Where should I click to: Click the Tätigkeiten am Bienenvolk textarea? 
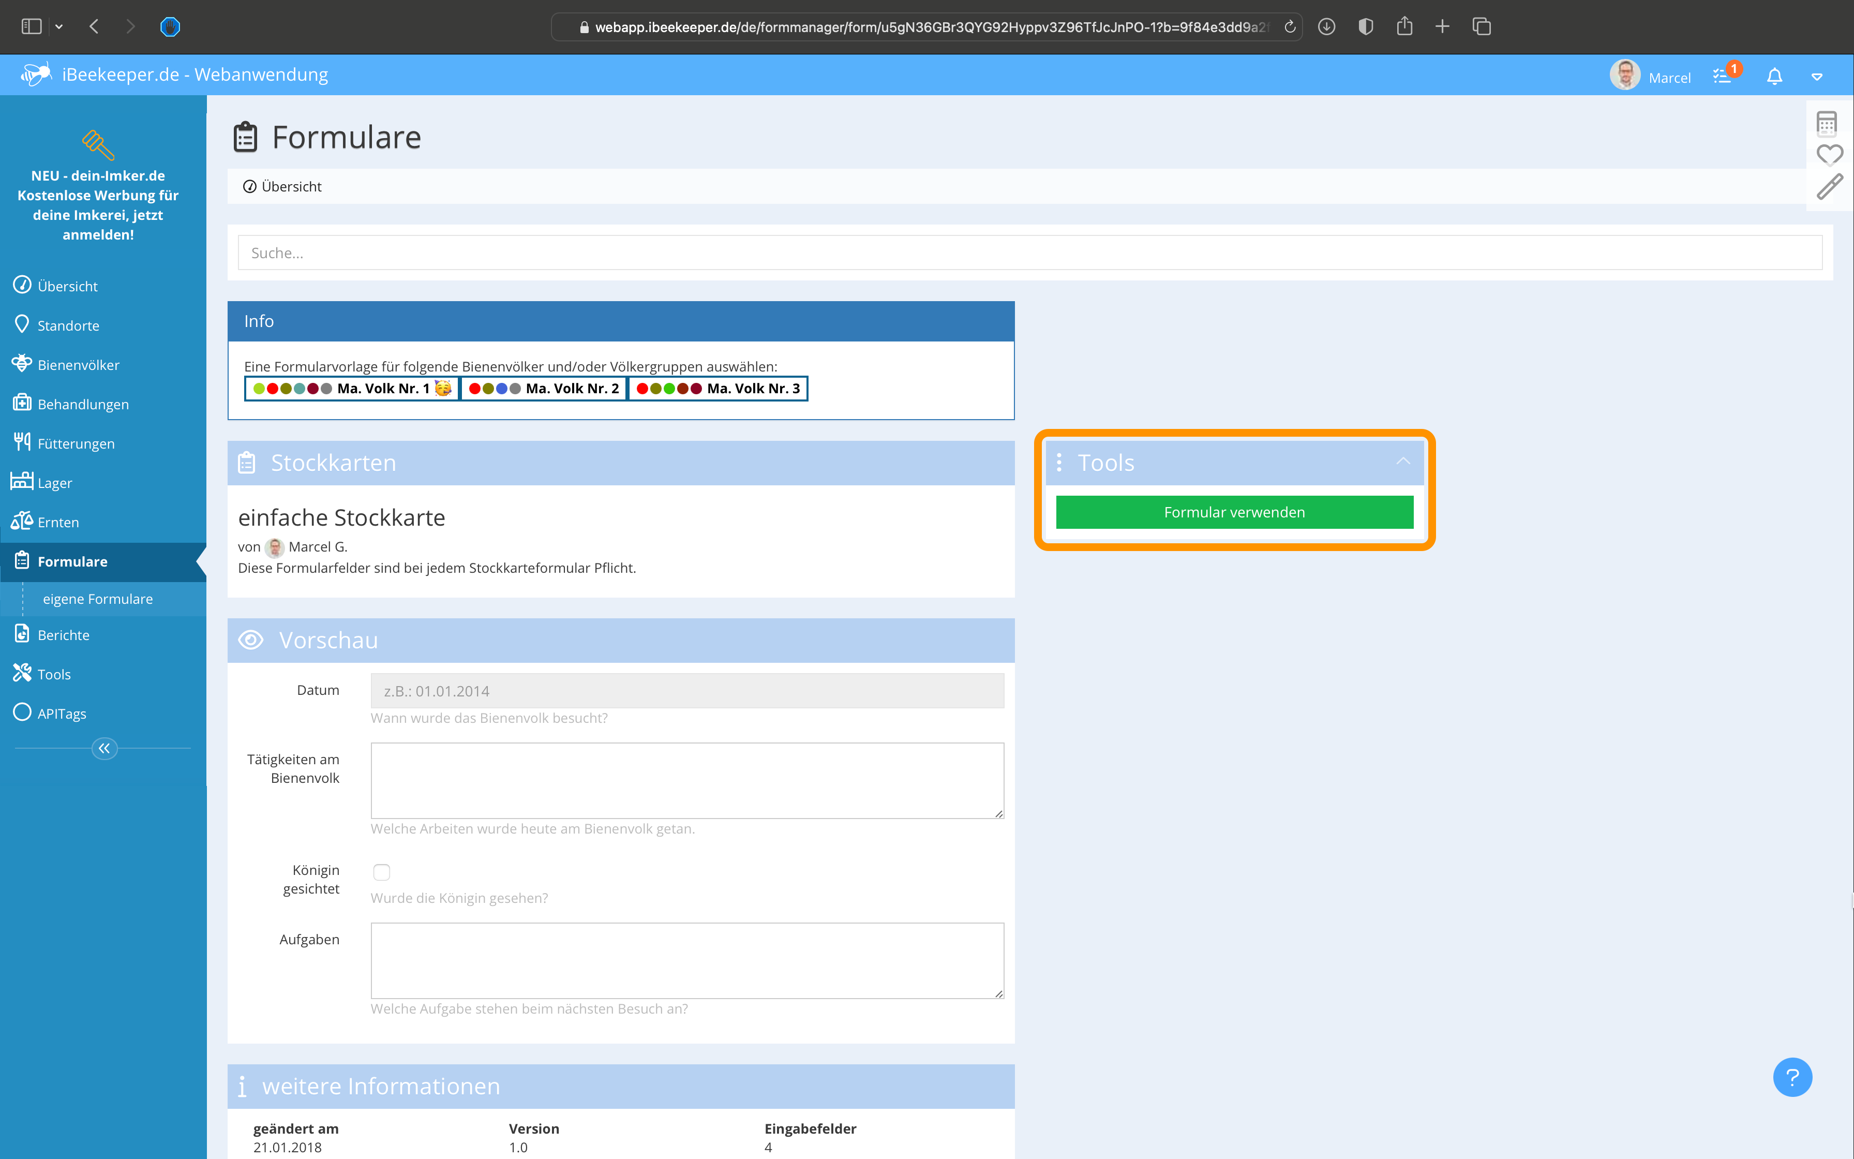pyautogui.click(x=687, y=780)
